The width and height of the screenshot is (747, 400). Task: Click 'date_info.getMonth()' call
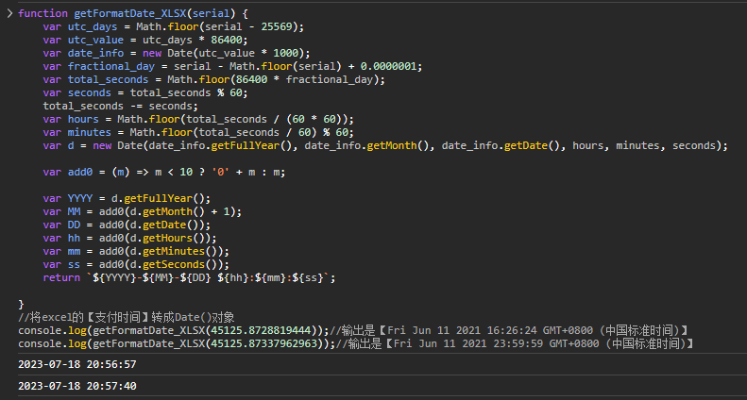pyautogui.click(x=366, y=145)
